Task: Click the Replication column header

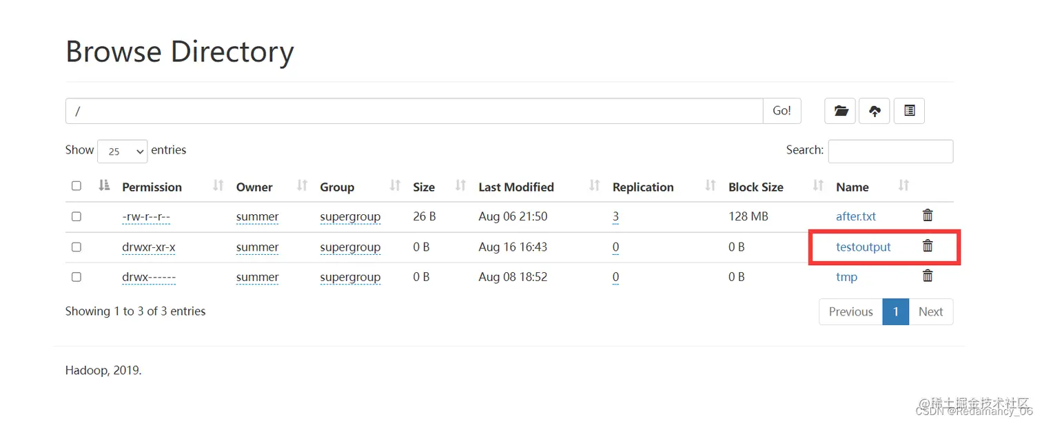Action: point(643,187)
